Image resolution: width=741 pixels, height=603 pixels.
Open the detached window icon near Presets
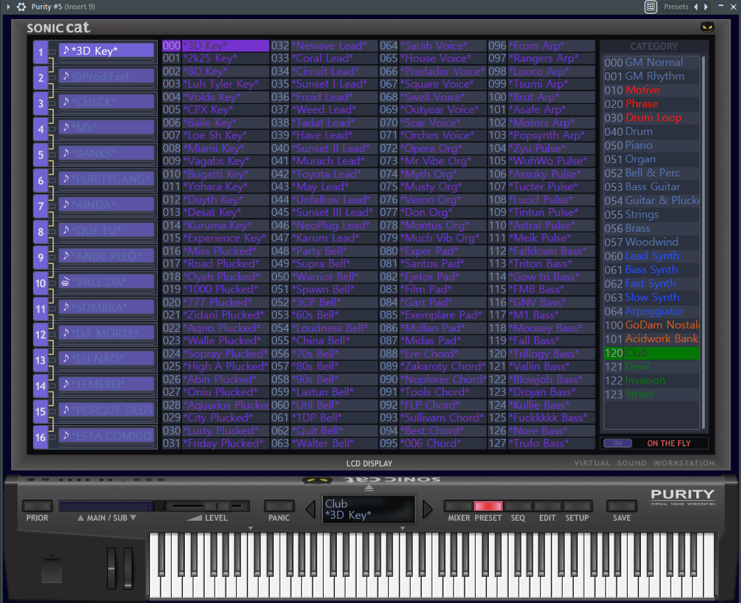pyautogui.click(x=651, y=7)
